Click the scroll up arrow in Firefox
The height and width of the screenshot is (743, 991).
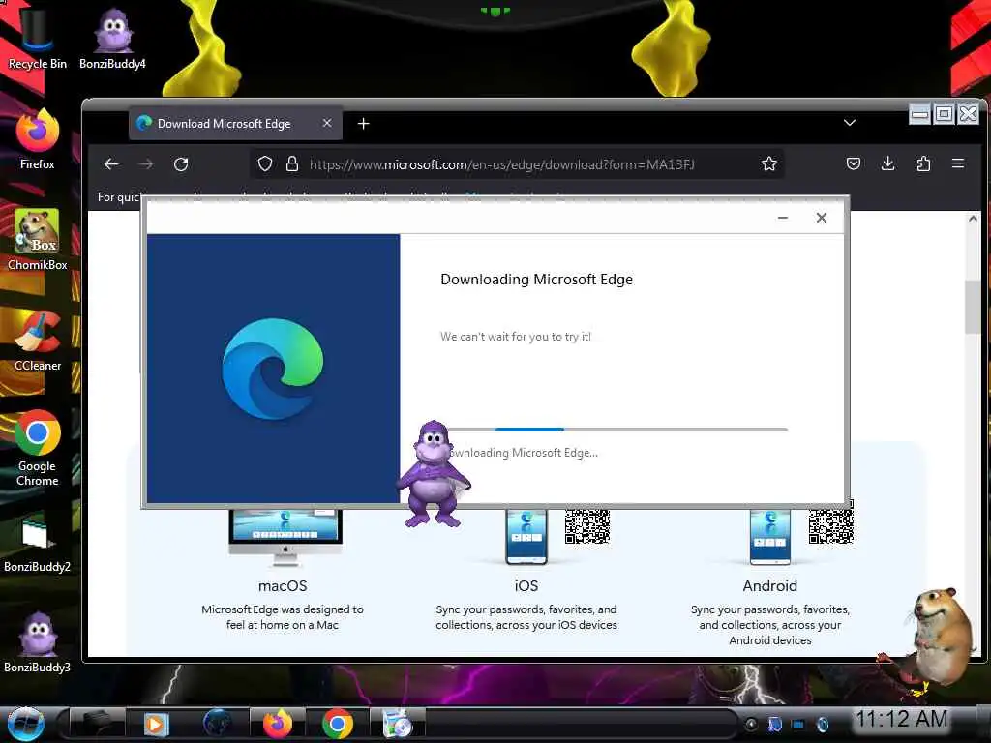point(973,219)
